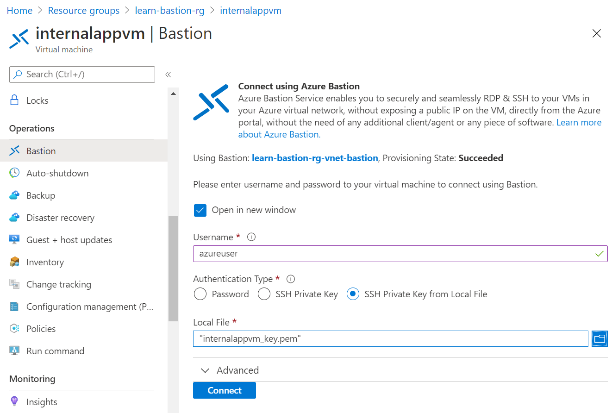
Task: Click the Monitoring section heading
Action: 32,379
